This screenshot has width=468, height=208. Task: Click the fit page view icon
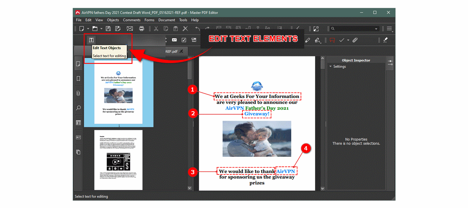(316, 29)
